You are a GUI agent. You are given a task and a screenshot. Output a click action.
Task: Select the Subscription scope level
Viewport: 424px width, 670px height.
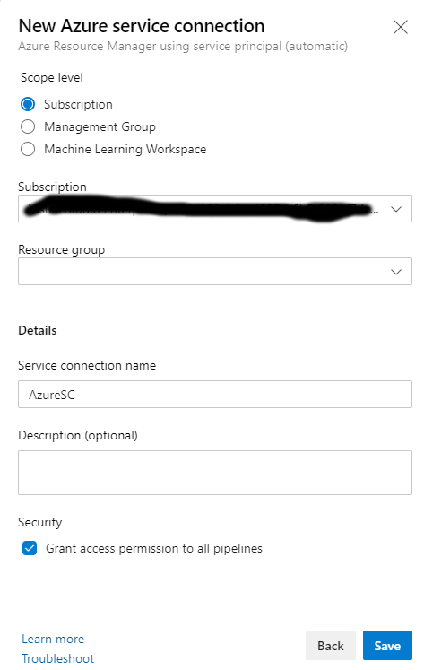point(28,104)
